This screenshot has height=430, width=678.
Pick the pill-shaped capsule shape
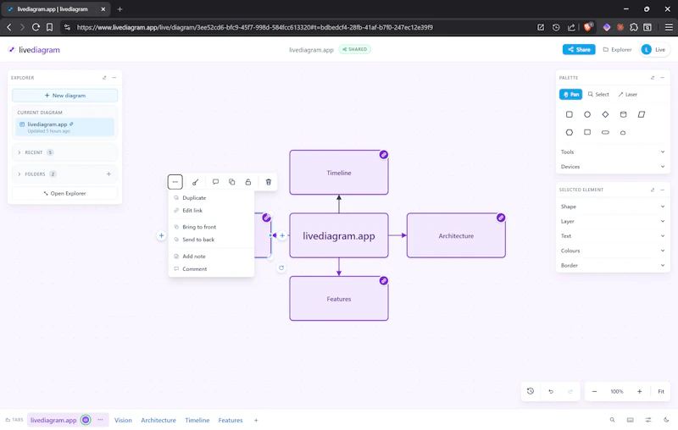(605, 133)
